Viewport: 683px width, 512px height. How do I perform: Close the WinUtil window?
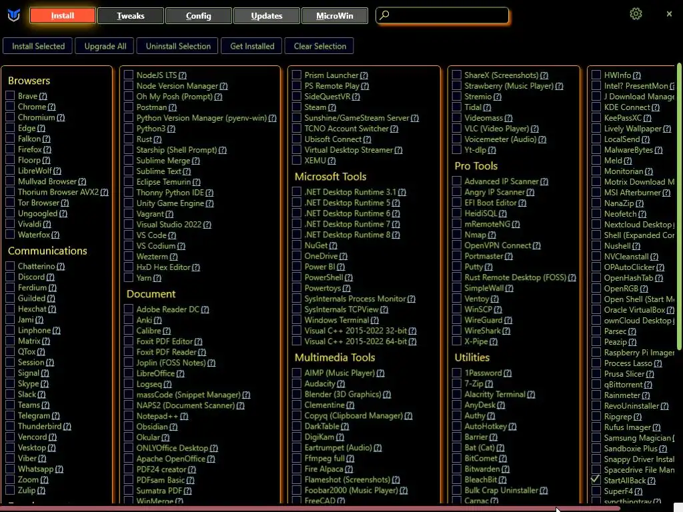pos(669,14)
